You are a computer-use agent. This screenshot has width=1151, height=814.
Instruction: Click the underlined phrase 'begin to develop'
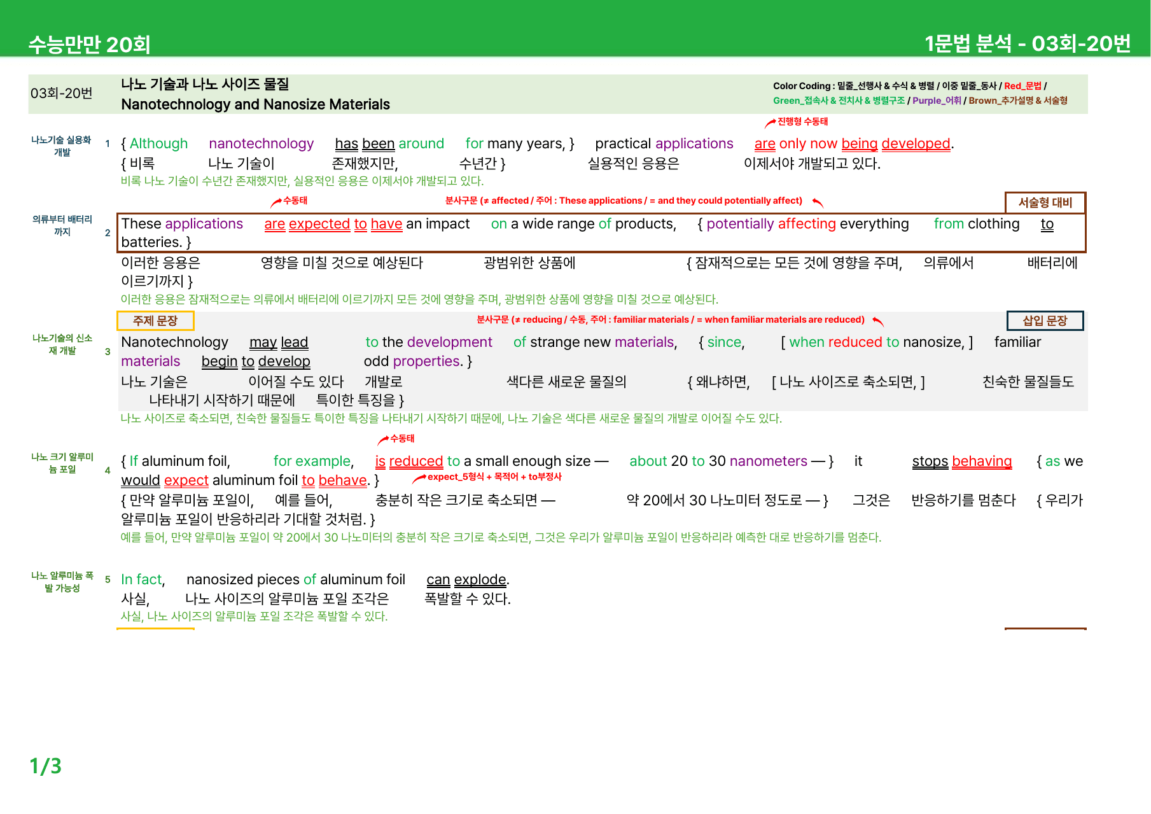pos(256,361)
